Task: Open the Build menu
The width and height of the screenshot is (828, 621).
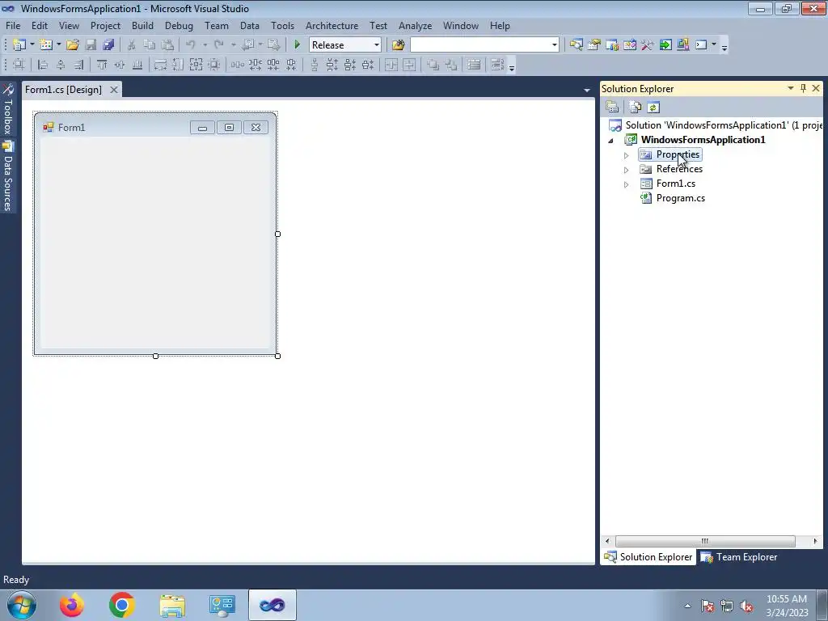Action: click(142, 25)
